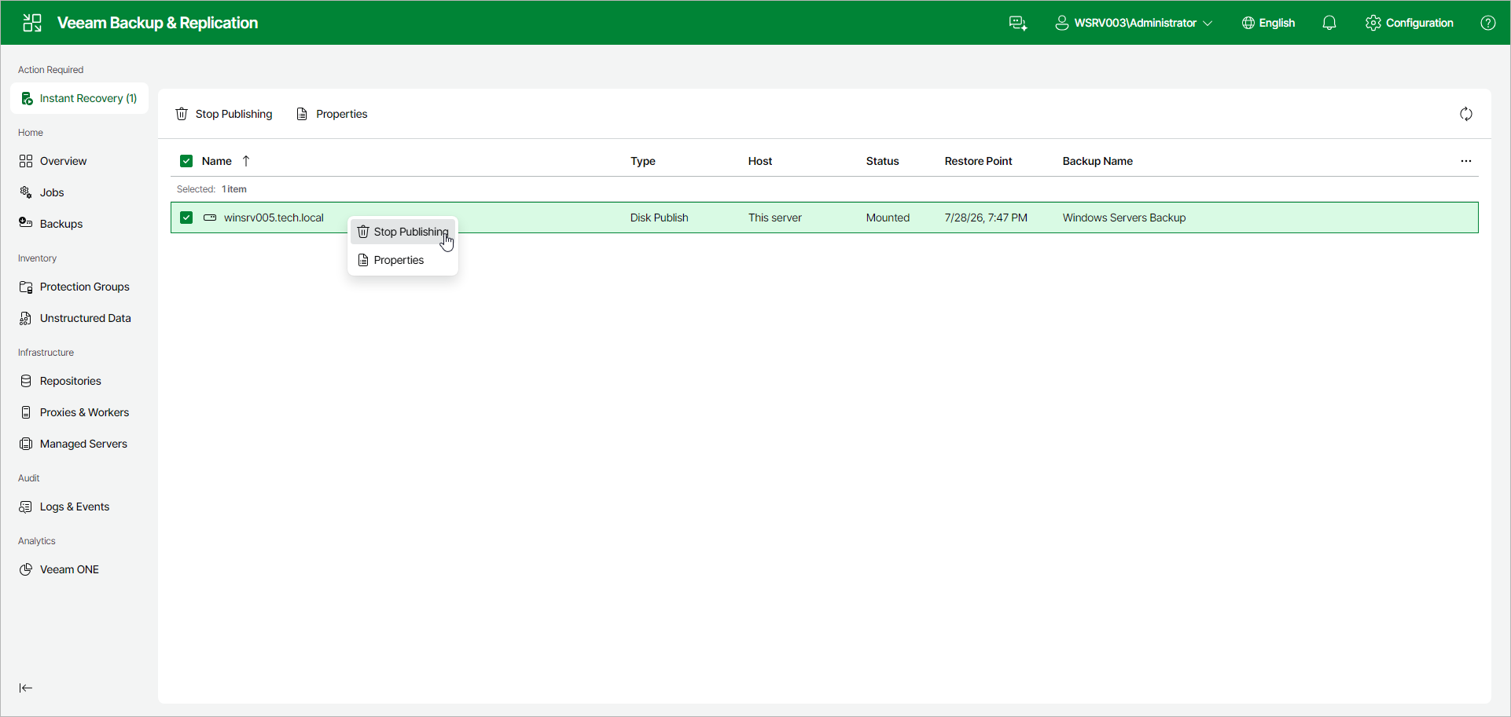
Task: Sort by the Name column header
Action: click(x=217, y=161)
